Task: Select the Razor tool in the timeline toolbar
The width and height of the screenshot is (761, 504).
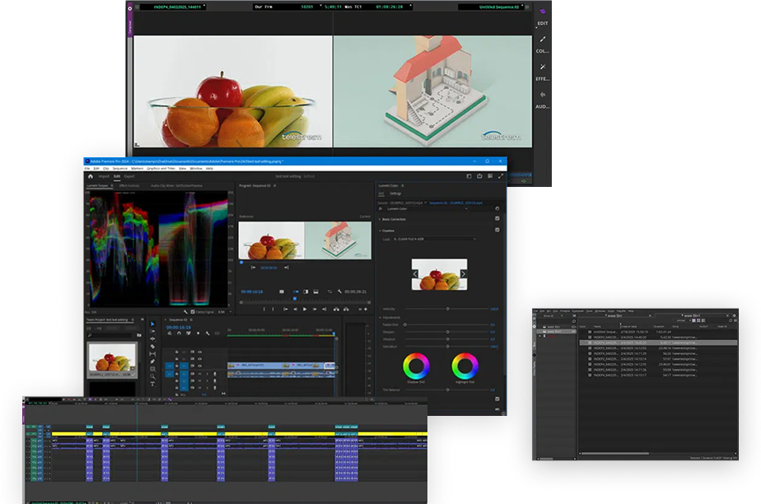Action: coord(152,344)
